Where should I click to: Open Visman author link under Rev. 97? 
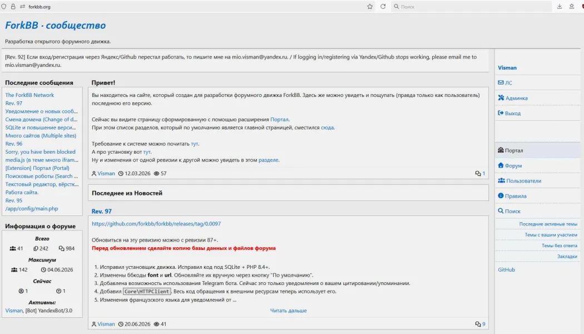[x=106, y=324]
